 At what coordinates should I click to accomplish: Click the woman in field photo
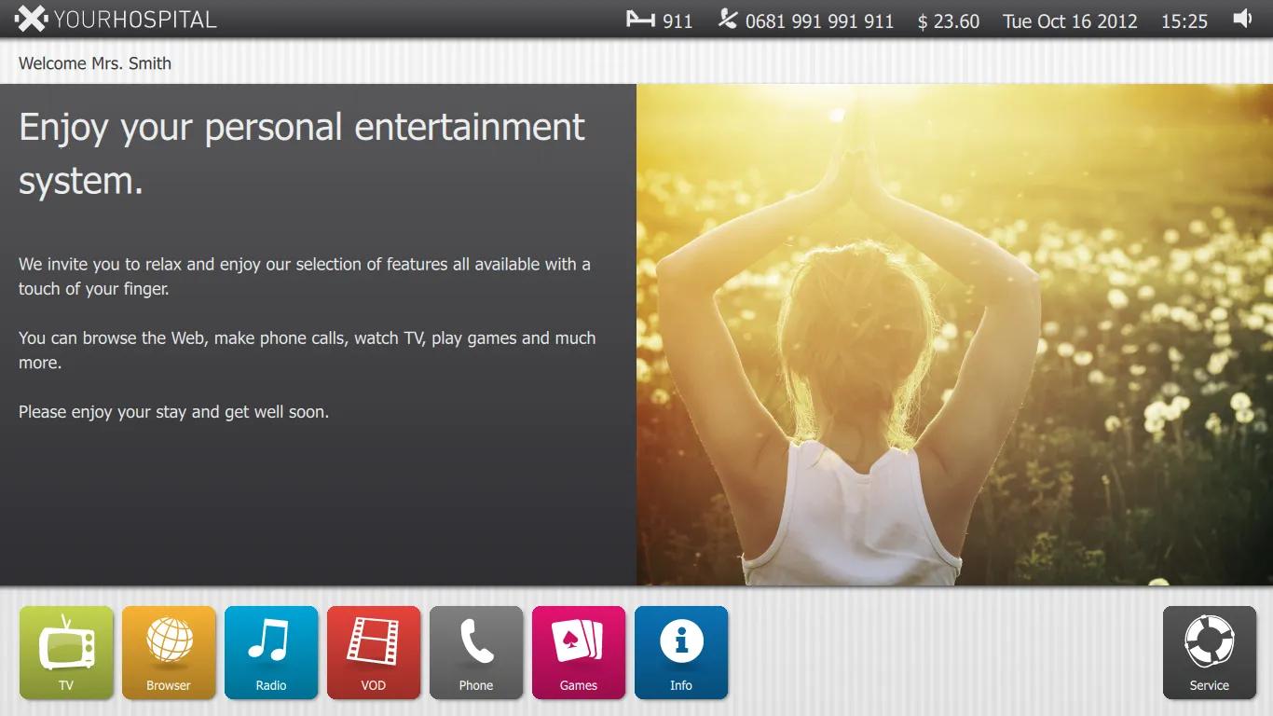coord(954,335)
